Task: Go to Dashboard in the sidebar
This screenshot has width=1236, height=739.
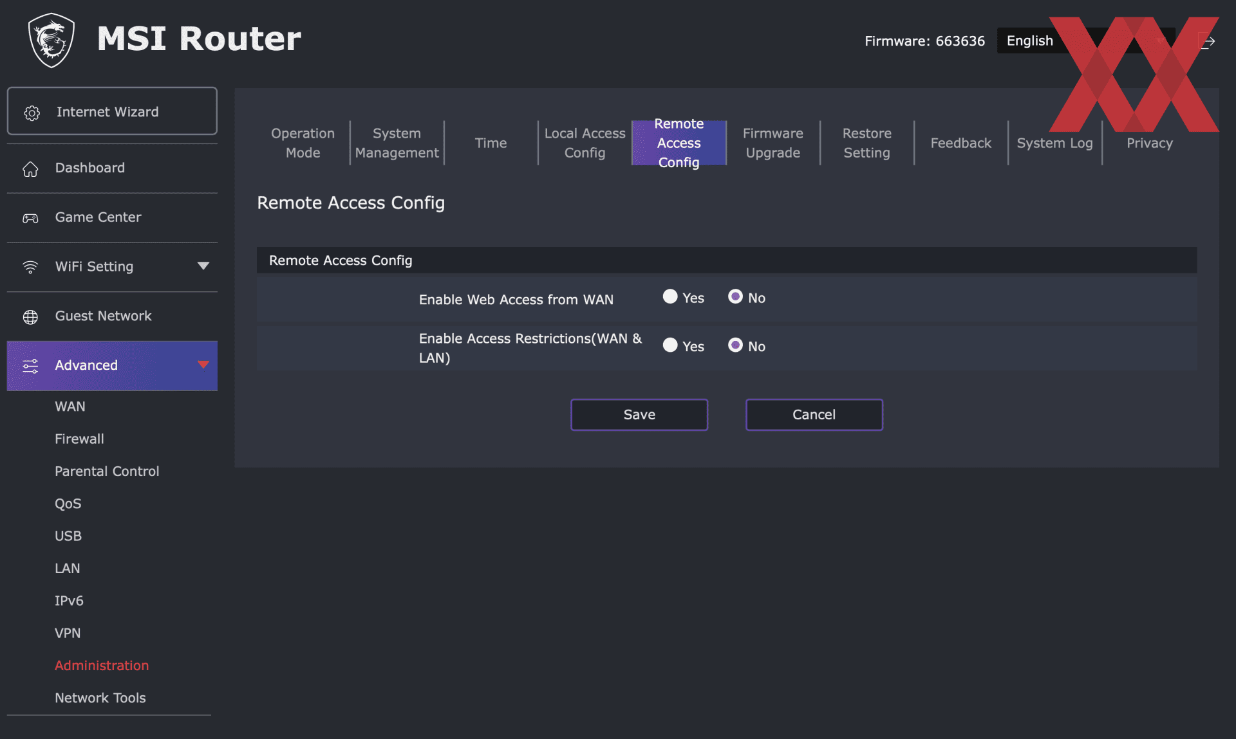Action: [x=112, y=168]
